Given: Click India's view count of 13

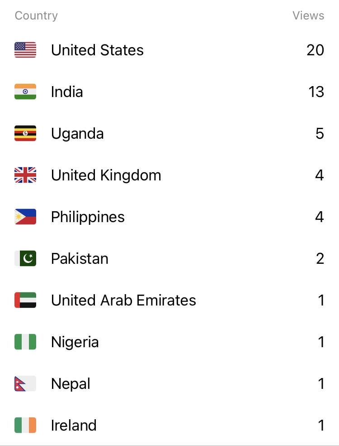Looking at the screenshot, I should (316, 92).
